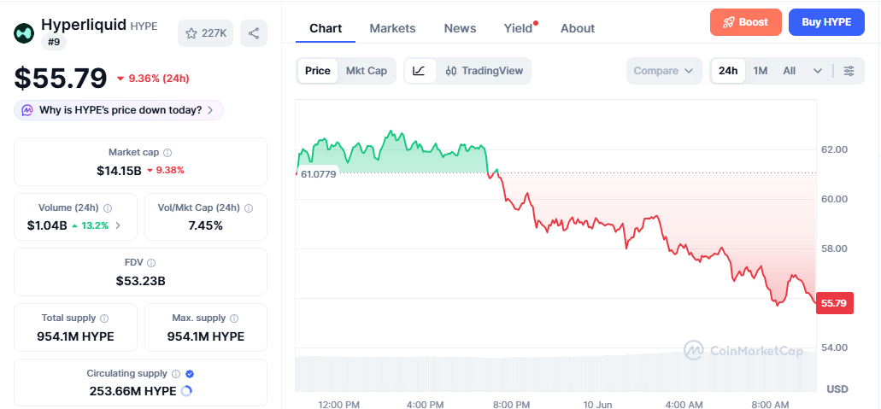Image resolution: width=881 pixels, height=409 pixels.
Task: Open 'Why is HYPE's price down today?'
Action: (119, 110)
